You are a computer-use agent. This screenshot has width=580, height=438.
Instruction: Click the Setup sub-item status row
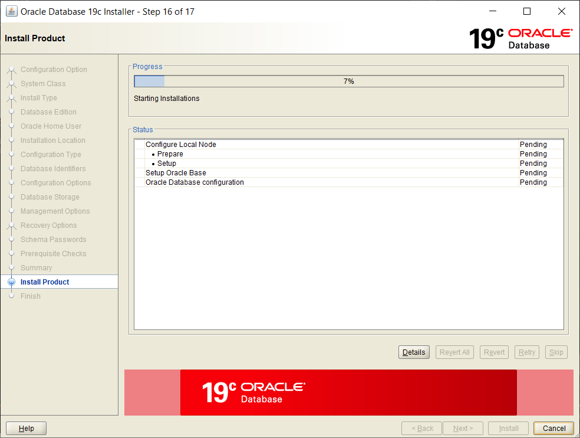[349, 164]
